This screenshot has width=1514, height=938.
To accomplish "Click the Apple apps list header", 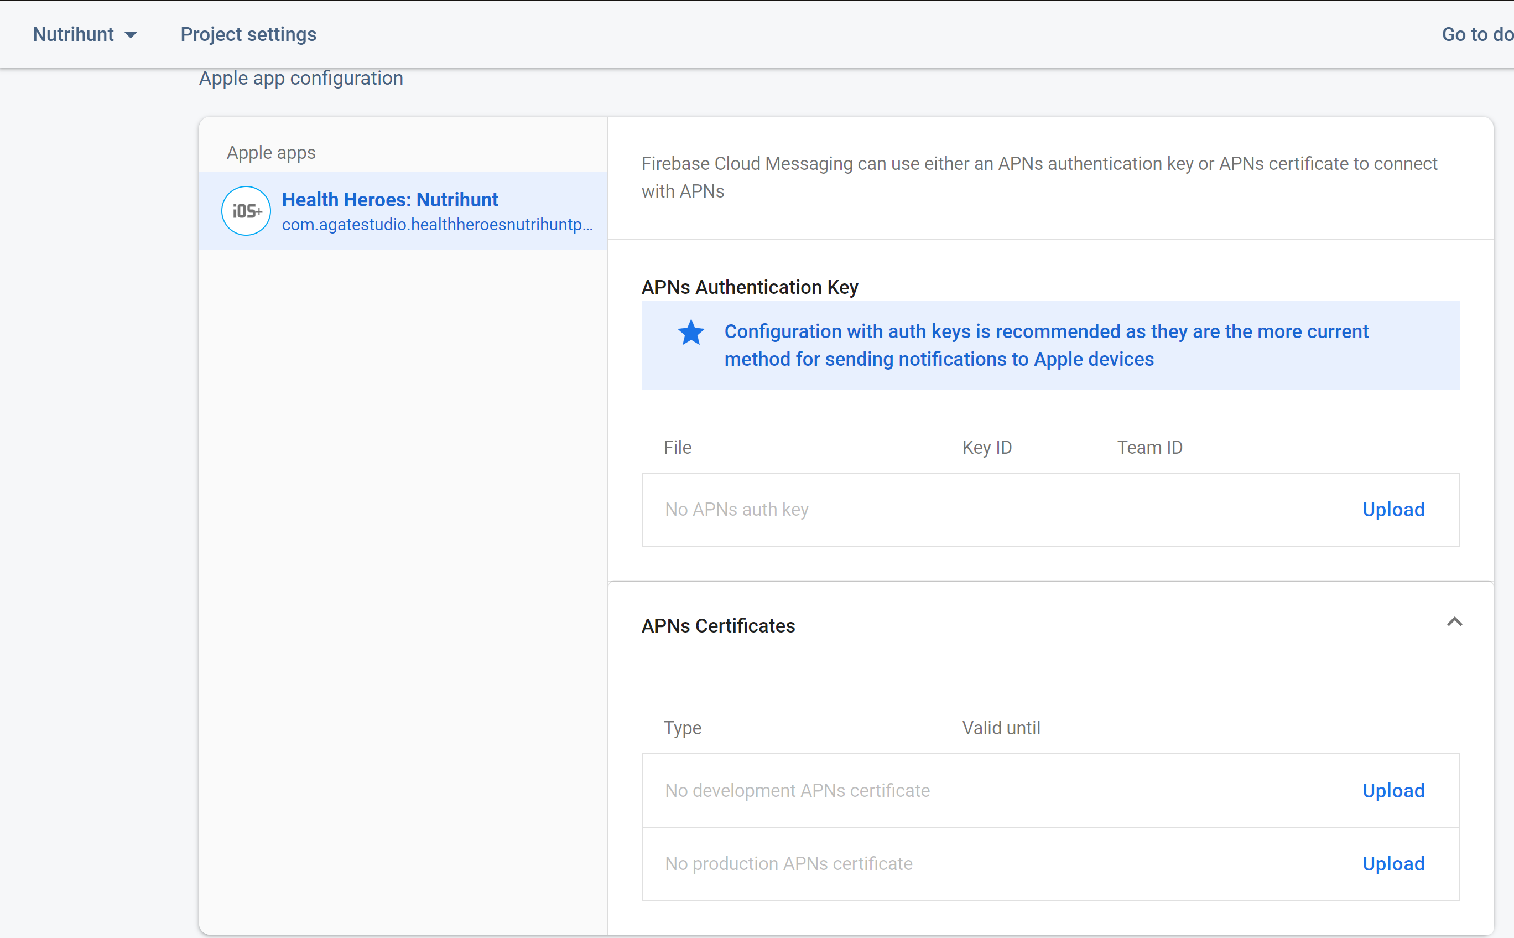I will tap(271, 153).
